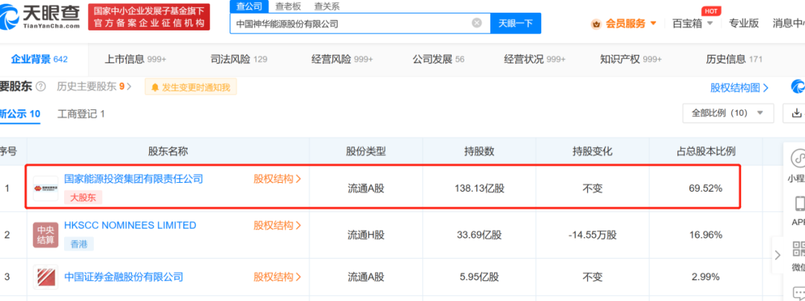Open the 全部比例（10）dropdown
This screenshot has height=301, width=805.
click(727, 113)
